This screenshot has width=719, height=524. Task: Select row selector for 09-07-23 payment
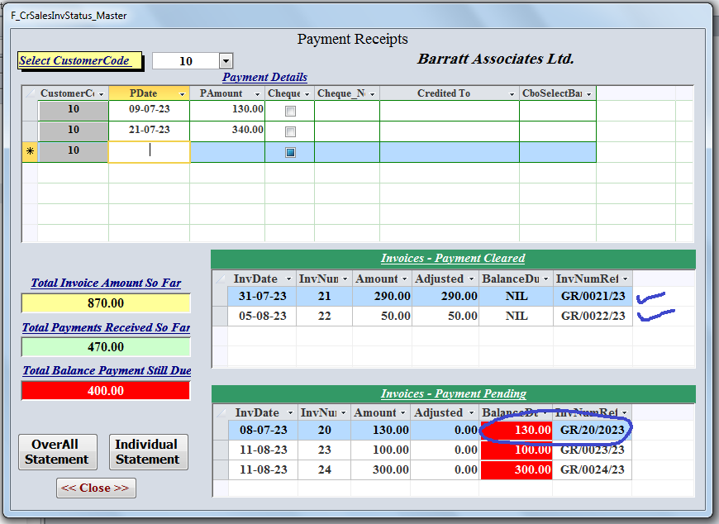coord(30,111)
